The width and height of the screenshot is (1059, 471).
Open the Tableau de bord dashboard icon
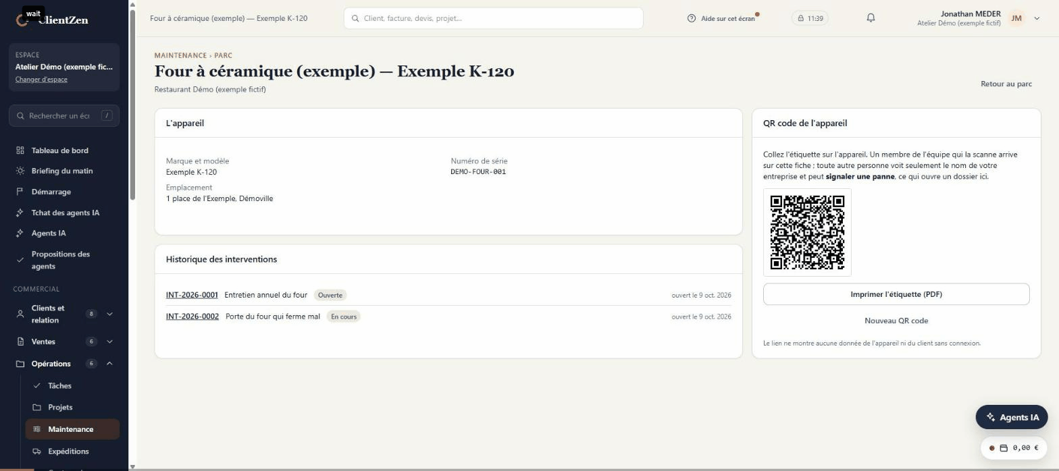pyautogui.click(x=20, y=150)
